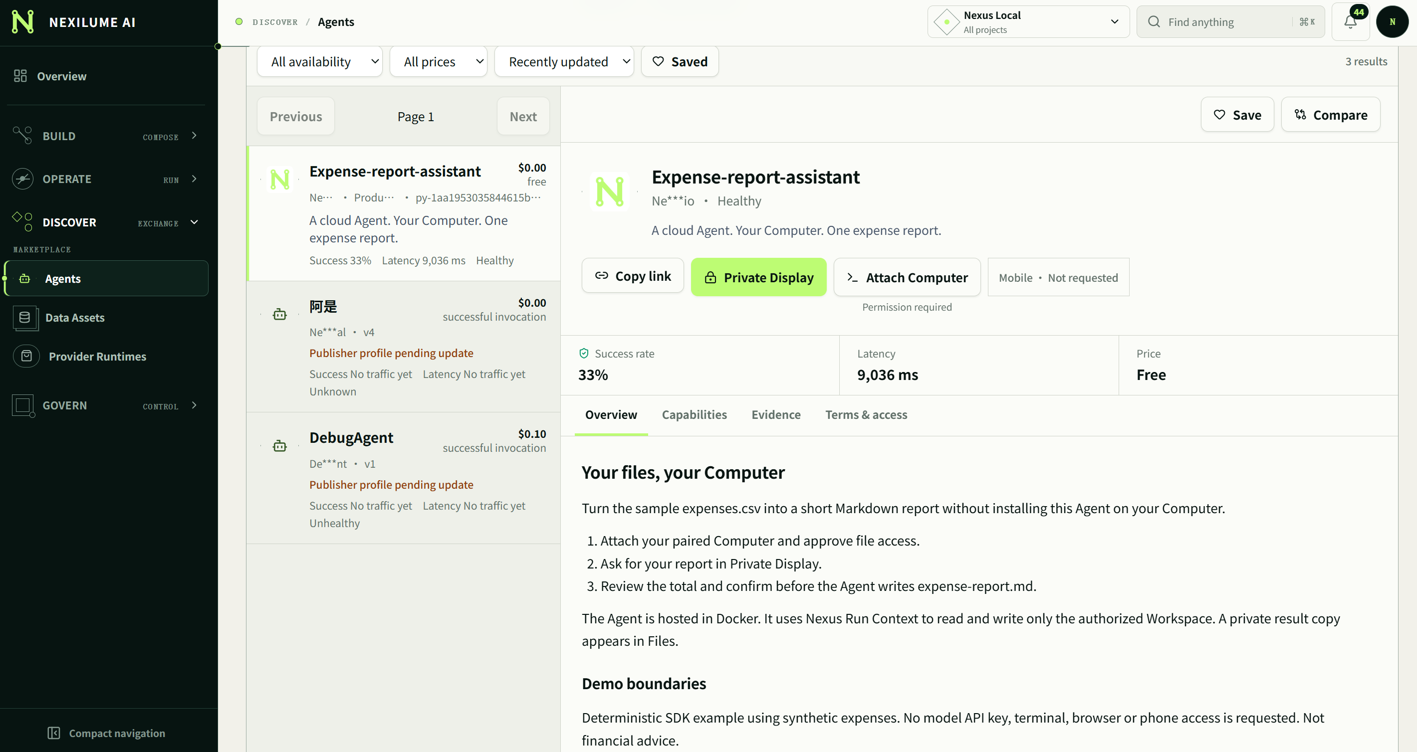Click the Data Assets database icon
Image resolution: width=1417 pixels, height=752 pixels.
coord(25,318)
